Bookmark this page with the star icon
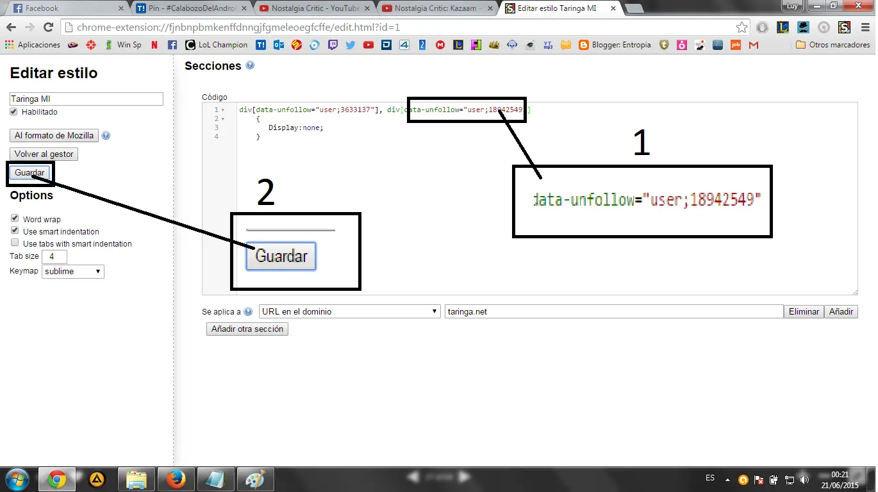Image resolution: width=878 pixels, height=492 pixels. [741, 28]
